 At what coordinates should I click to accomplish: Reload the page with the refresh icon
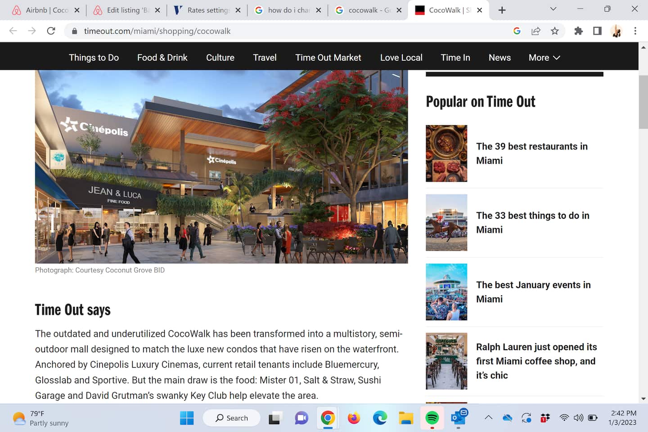pyautogui.click(x=51, y=31)
